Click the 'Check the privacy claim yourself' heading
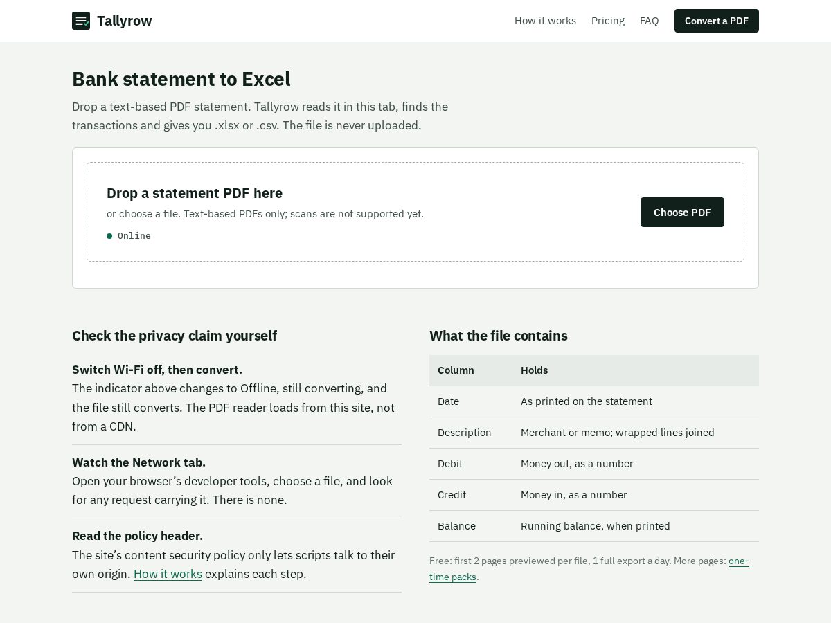 click(175, 336)
